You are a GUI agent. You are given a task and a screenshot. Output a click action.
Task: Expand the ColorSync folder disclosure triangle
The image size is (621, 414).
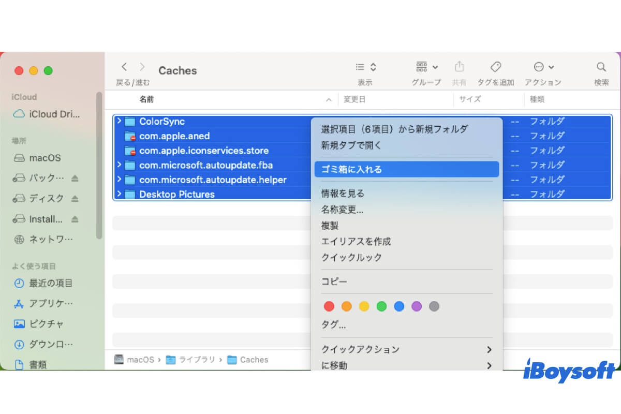(x=120, y=121)
